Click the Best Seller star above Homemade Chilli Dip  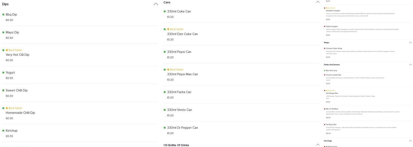pos(7,108)
